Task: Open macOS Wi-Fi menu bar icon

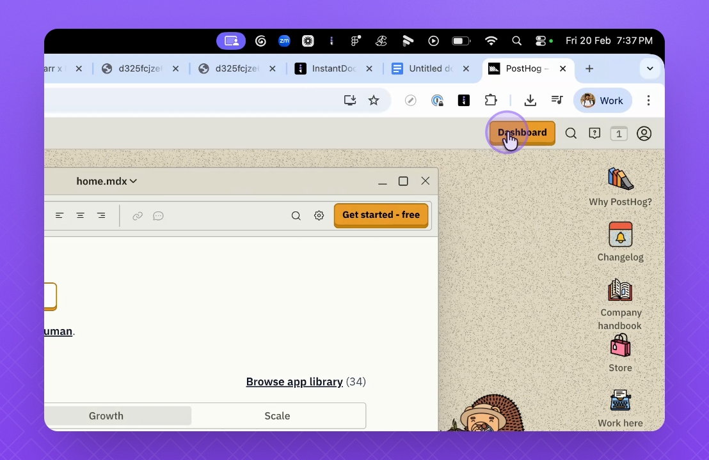Action: (491, 41)
